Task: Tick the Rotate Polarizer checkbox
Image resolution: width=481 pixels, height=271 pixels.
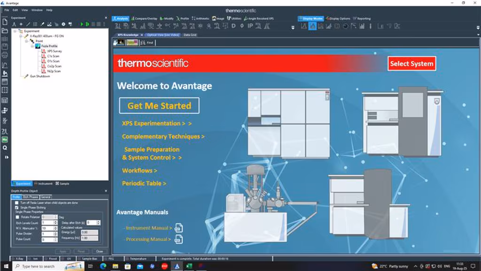Action: [17, 217]
